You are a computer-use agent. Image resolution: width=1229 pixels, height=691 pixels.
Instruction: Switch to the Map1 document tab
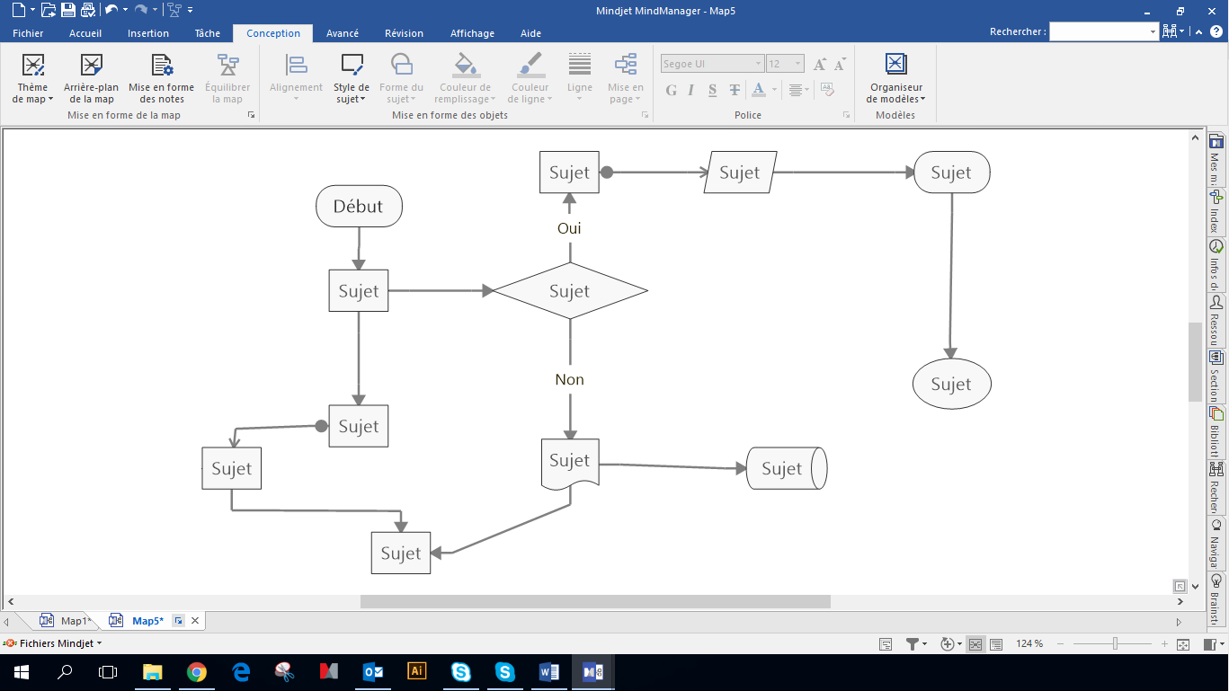pyautogui.click(x=74, y=621)
